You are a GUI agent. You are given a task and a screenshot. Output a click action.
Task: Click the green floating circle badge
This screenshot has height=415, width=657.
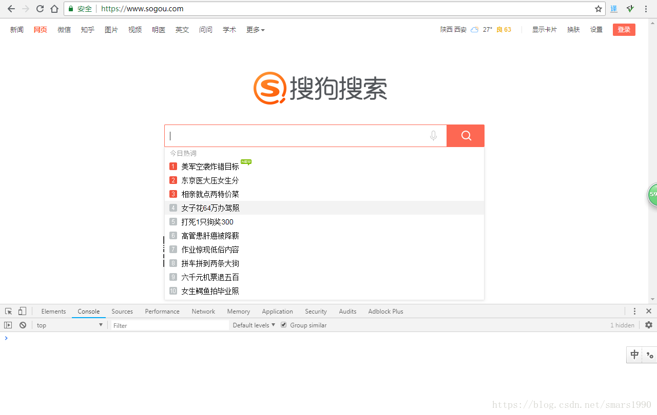tap(652, 195)
